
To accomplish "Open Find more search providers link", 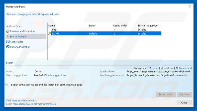I will [22, 100].
